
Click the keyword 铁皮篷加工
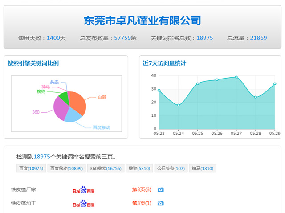point(24,204)
